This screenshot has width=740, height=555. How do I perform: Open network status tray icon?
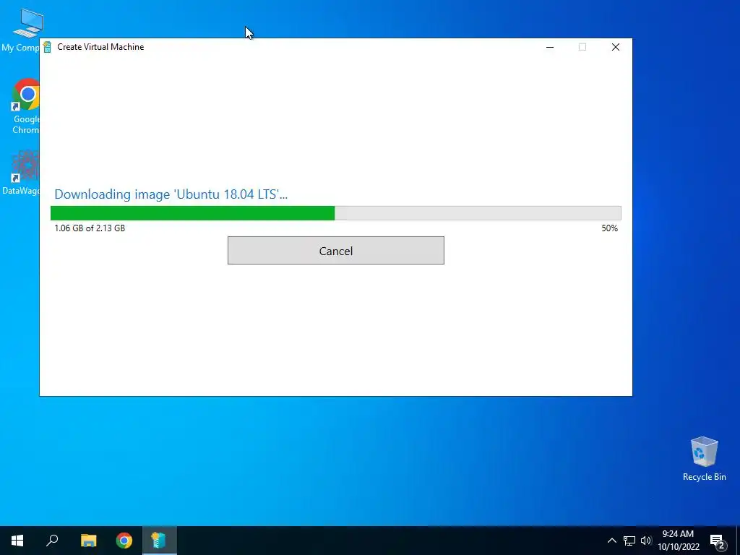(629, 541)
